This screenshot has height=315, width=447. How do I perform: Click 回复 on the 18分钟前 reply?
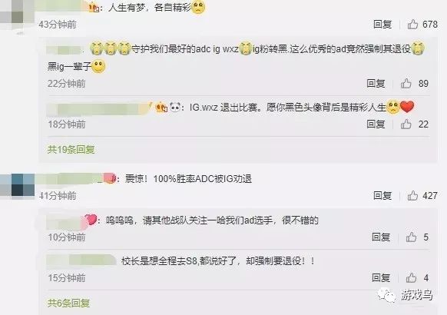[376, 124]
